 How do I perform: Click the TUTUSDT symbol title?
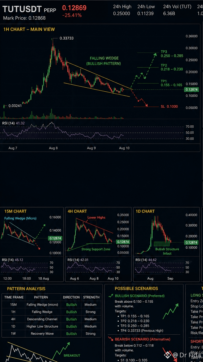(22, 9)
